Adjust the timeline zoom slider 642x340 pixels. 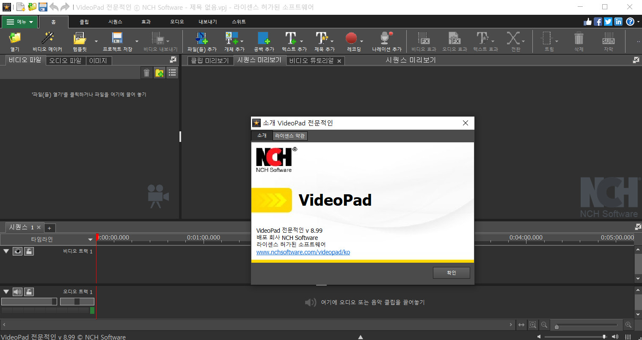click(x=587, y=325)
